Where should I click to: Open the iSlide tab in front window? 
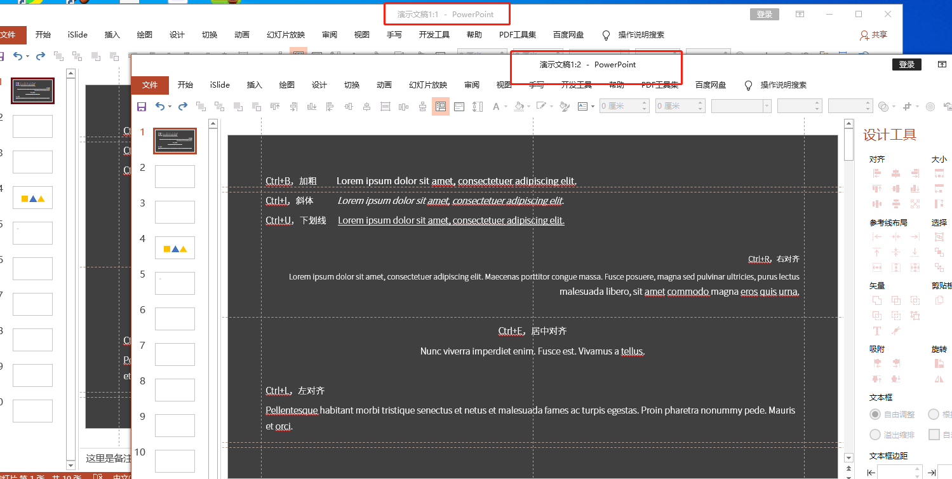[220, 85]
